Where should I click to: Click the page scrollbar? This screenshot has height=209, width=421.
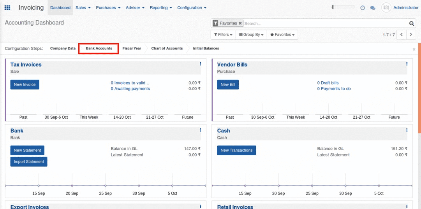(x=419, y=88)
